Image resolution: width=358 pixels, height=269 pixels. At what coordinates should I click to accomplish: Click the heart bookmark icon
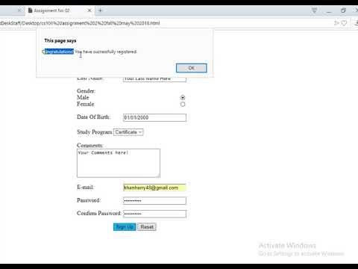tap(344, 23)
